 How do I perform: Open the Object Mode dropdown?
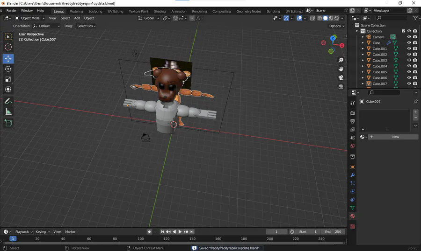tap(30, 18)
